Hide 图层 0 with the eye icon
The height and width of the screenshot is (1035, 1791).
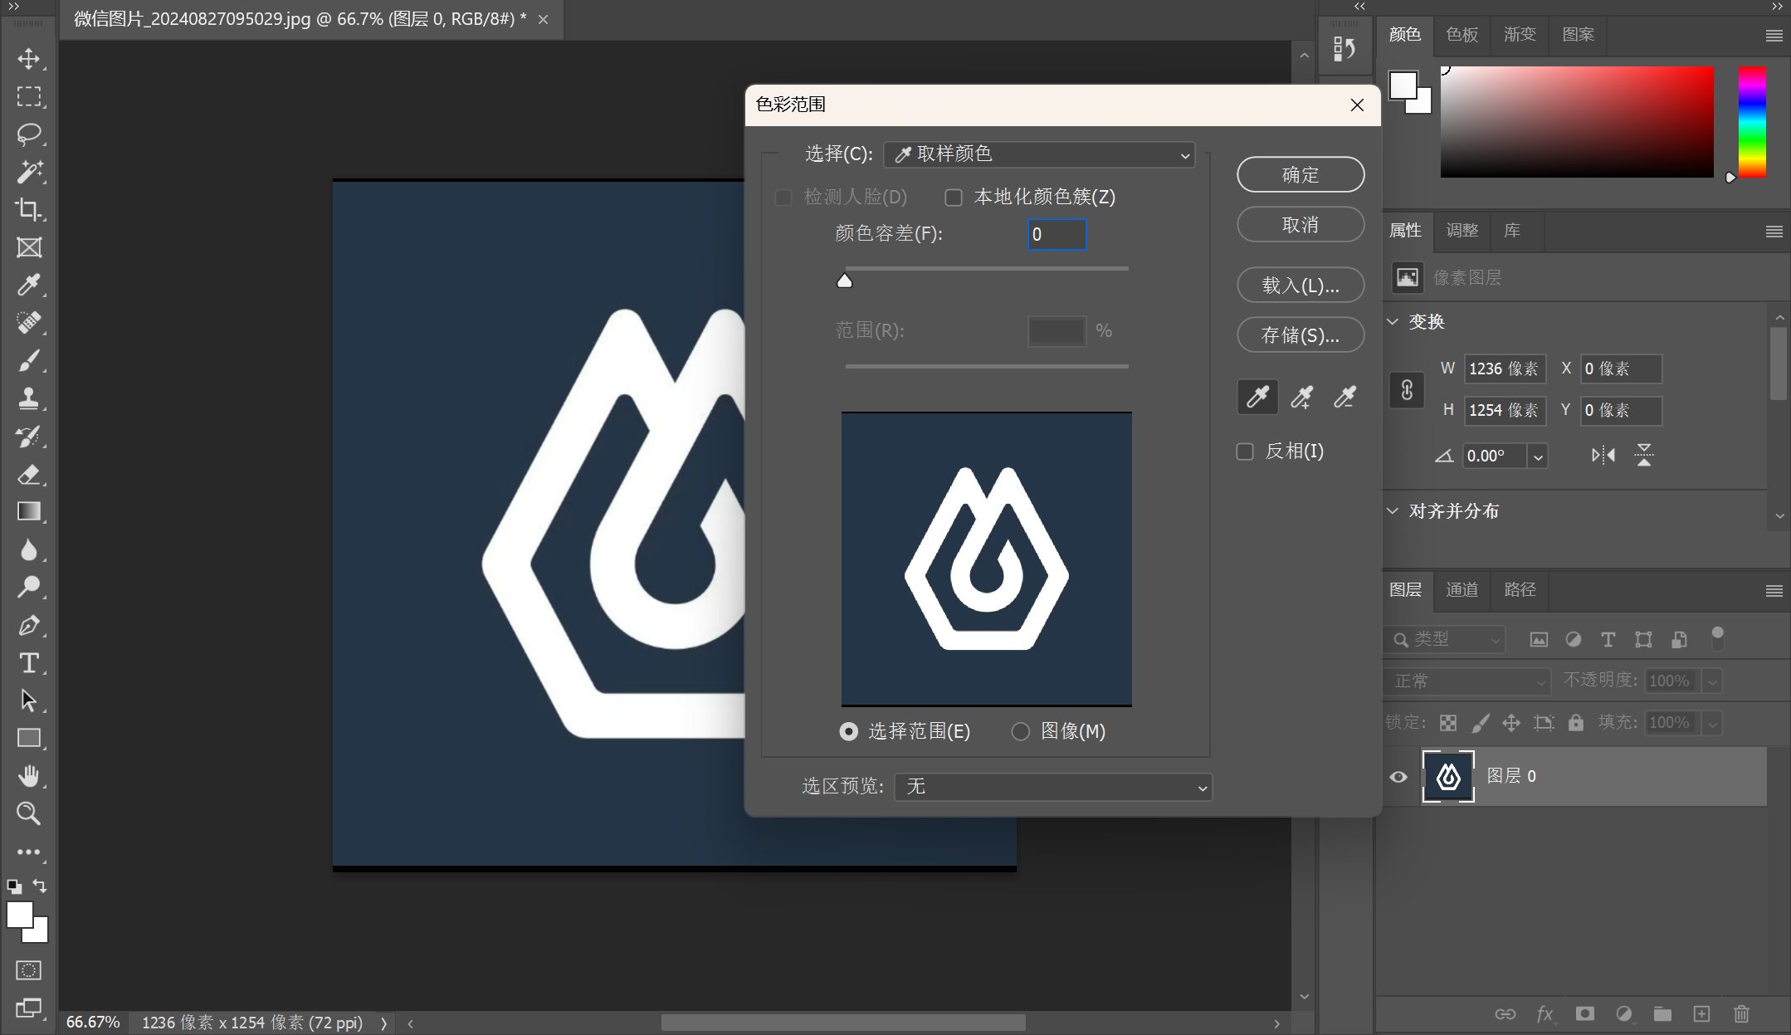(1398, 777)
